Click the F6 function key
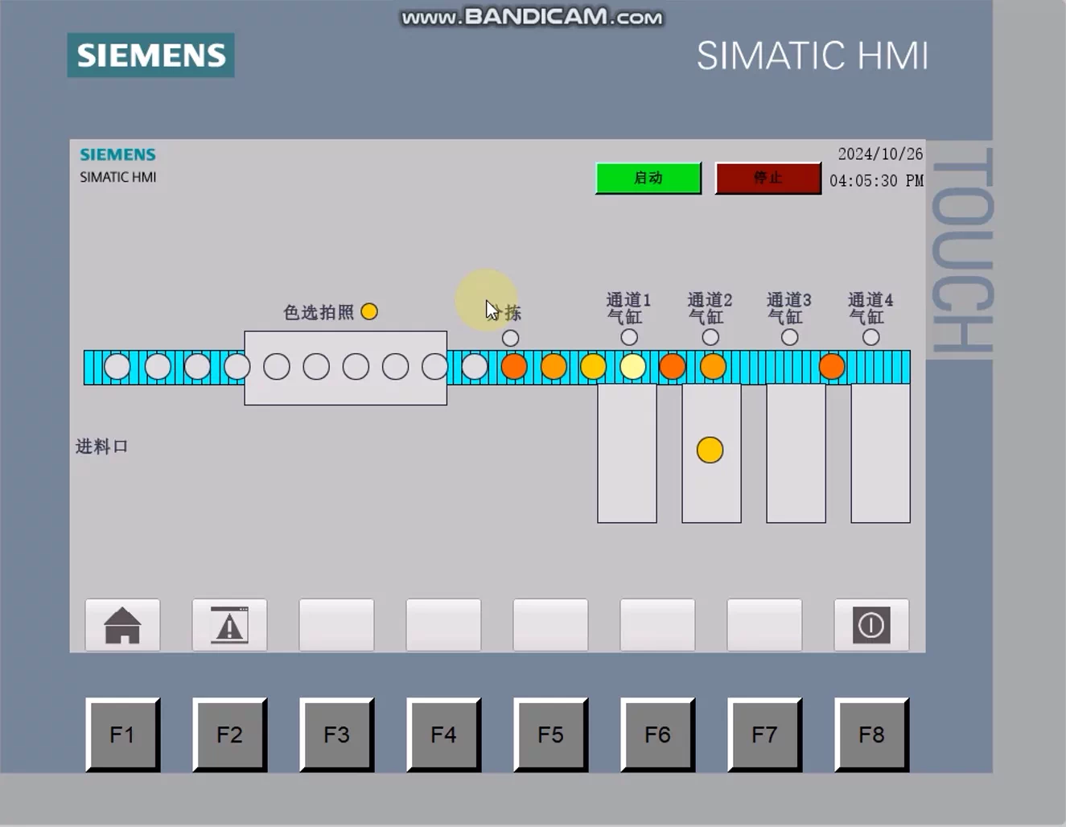The image size is (1066, 827). 657,734
